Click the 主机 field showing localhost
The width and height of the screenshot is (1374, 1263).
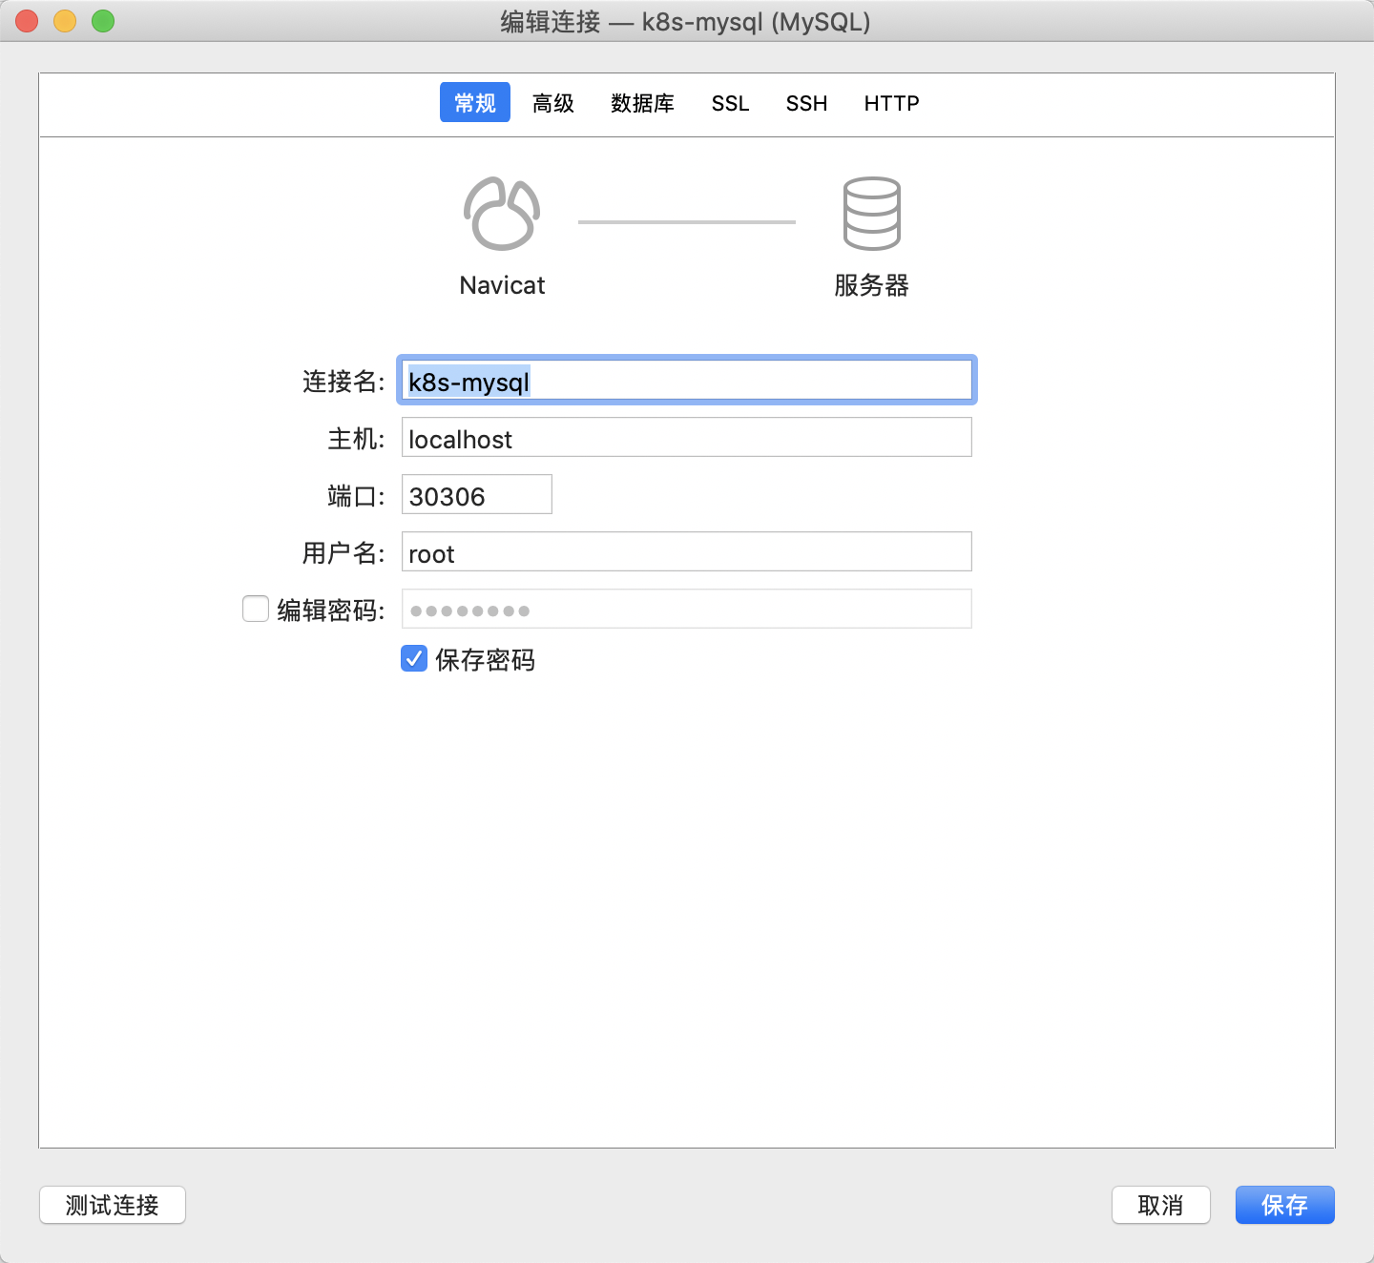point(685,437)
